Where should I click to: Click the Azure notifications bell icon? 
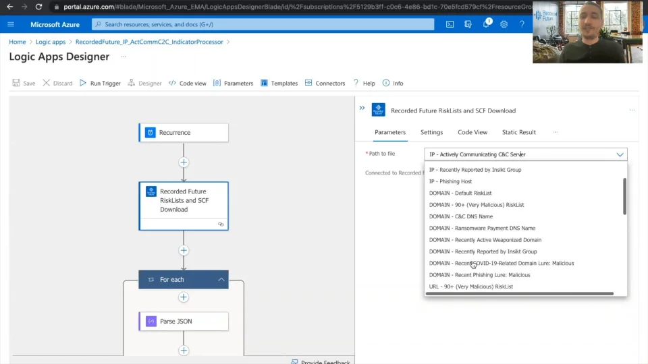486,24
